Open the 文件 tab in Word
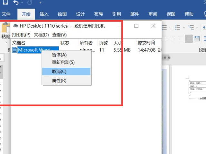206x154 pixels. [x=6, y=14]
